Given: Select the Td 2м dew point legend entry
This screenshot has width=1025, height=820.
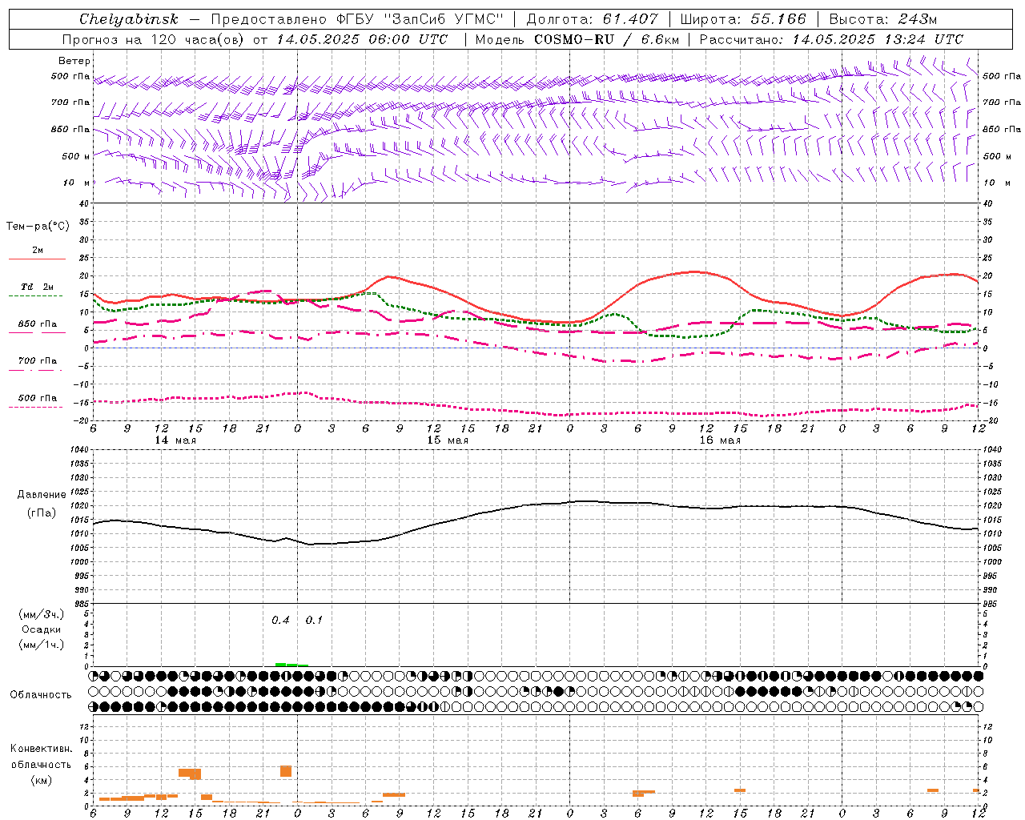Looking at the screenshot, I should coord(37,287).
